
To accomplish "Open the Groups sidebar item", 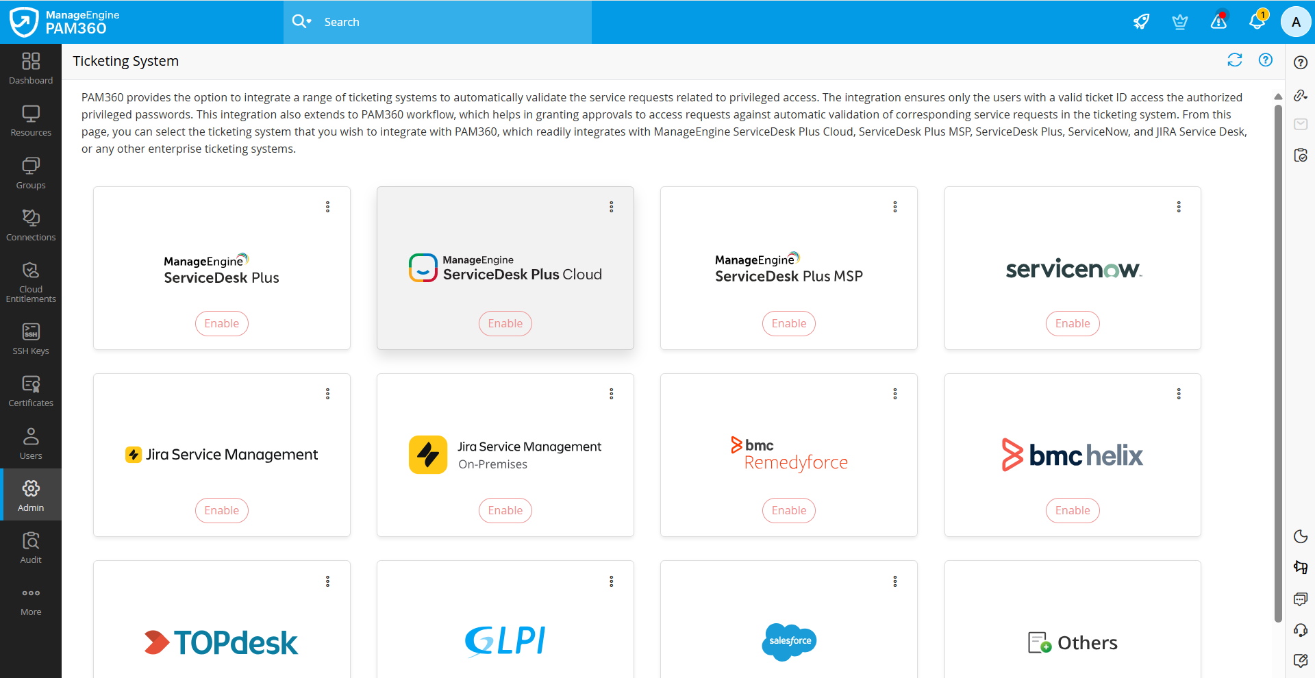I will [x=31, y=174].
